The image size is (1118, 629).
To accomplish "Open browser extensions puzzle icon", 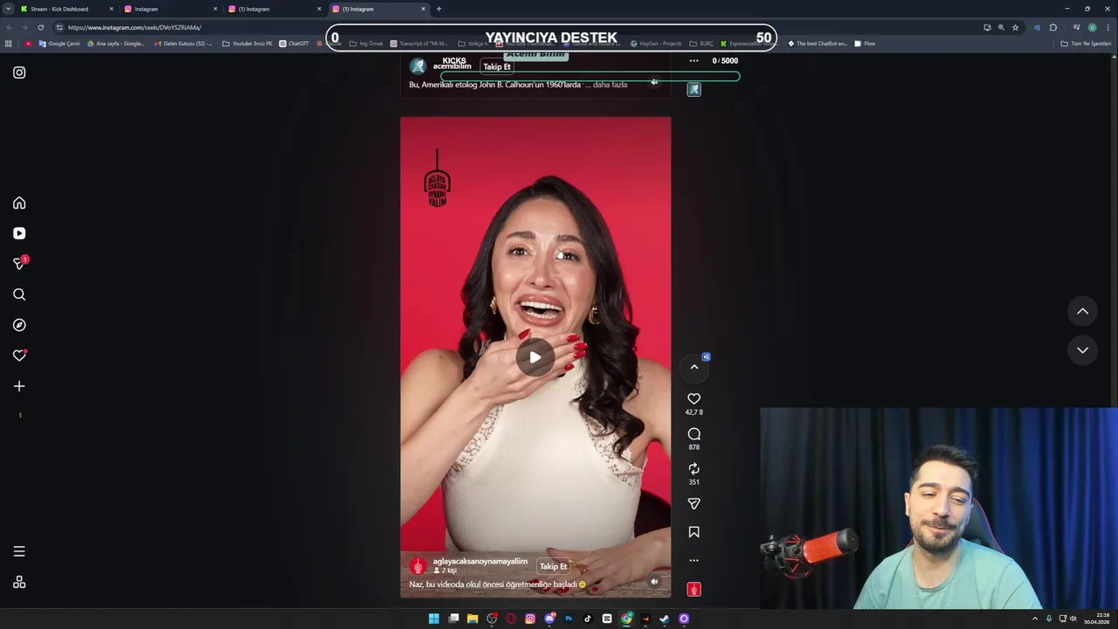I will pos(1052,27).
